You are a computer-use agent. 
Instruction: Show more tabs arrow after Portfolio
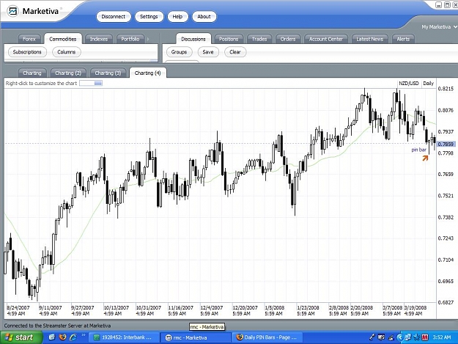coord(148,39)
